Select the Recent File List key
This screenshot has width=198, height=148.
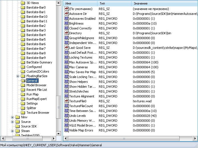[x=37, y=90]
